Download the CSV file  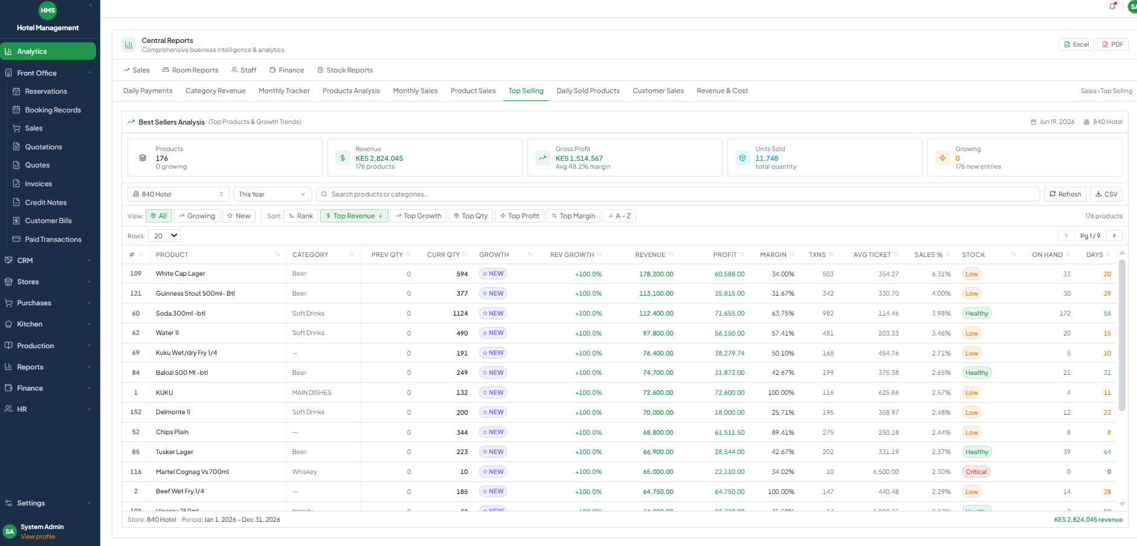(1106, 194)
